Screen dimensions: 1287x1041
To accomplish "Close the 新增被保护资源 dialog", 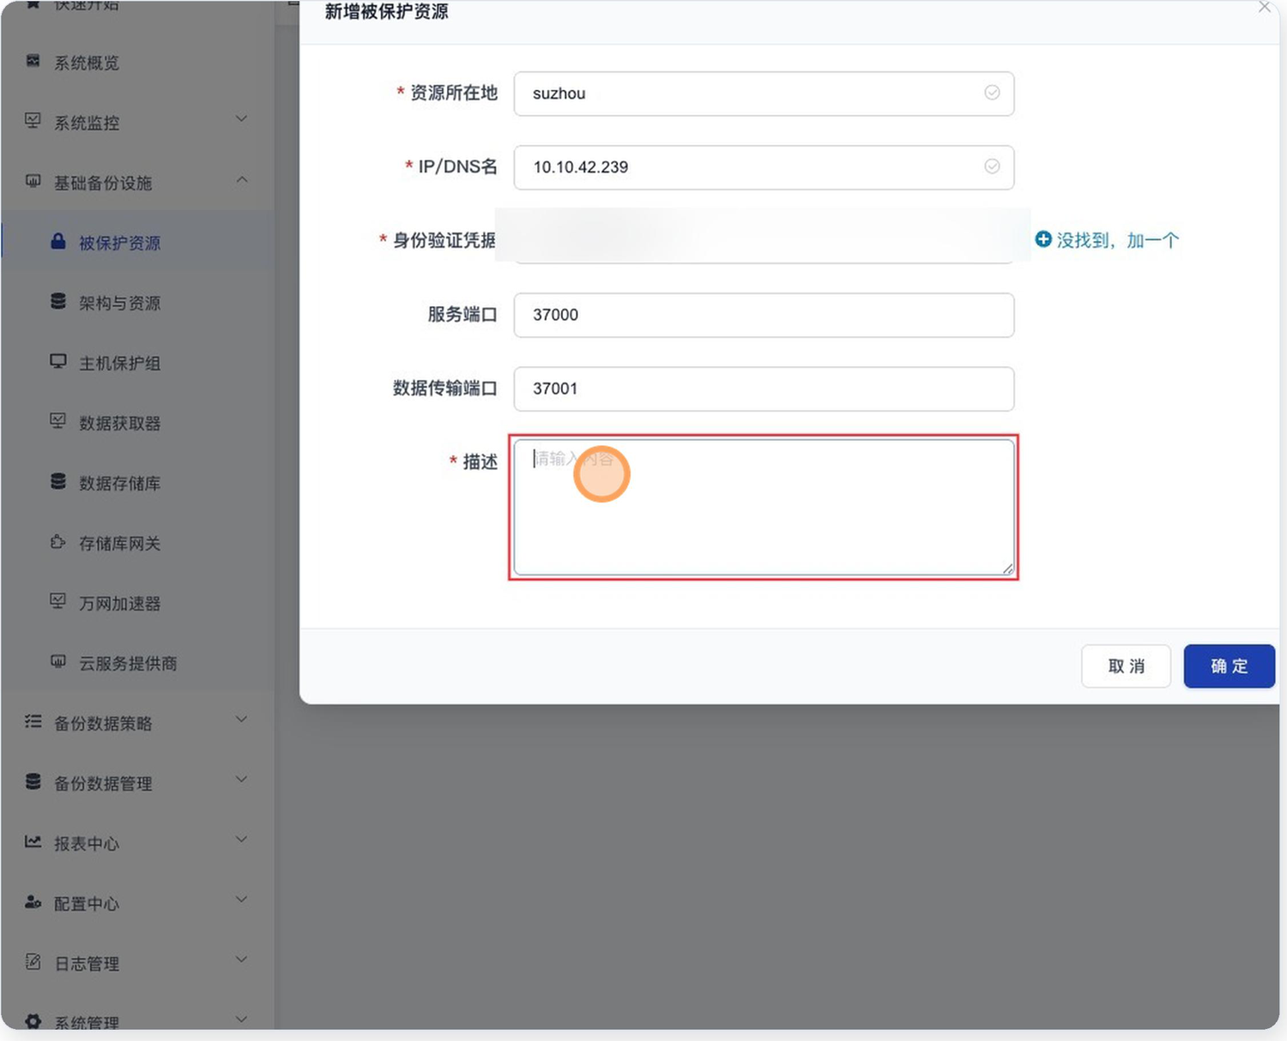I will click(x=1265, y=7).
